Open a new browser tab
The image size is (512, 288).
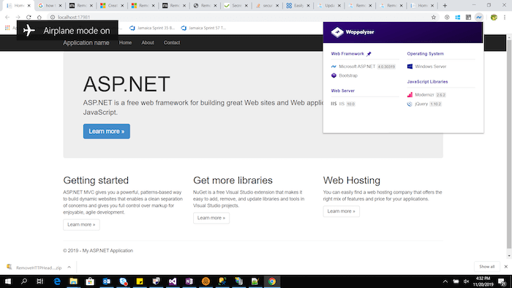pyautogui.click(x=445, y=6)
